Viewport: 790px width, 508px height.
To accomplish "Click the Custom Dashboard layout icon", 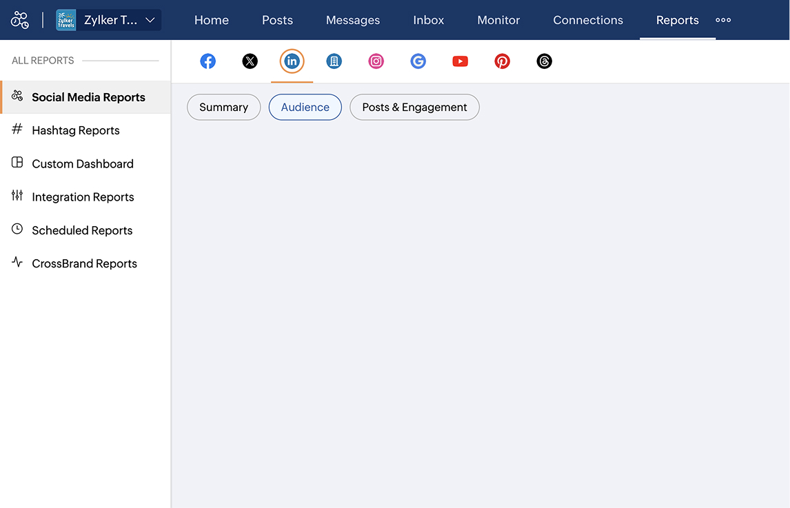I will 17,162.
